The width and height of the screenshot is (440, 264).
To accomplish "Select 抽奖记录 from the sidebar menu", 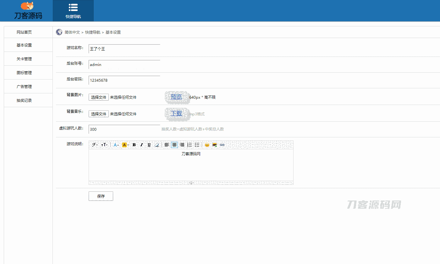I will [24, 101].
